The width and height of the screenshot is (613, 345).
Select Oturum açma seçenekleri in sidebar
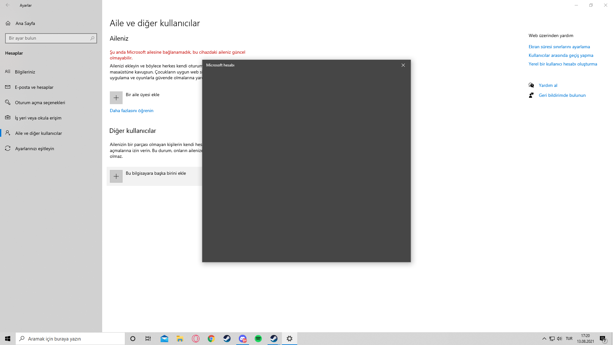point(40,103)
